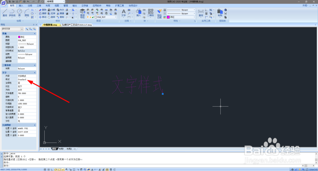The image size is (318, 171).
Task: Expand the 绘图 panel title
Action: (20, 21)
